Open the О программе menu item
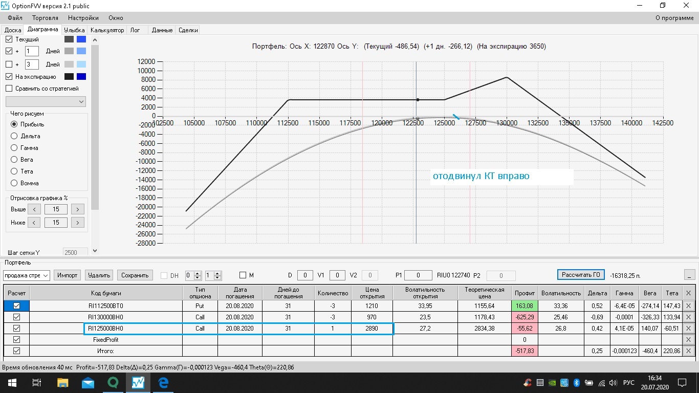 (674, 18)
